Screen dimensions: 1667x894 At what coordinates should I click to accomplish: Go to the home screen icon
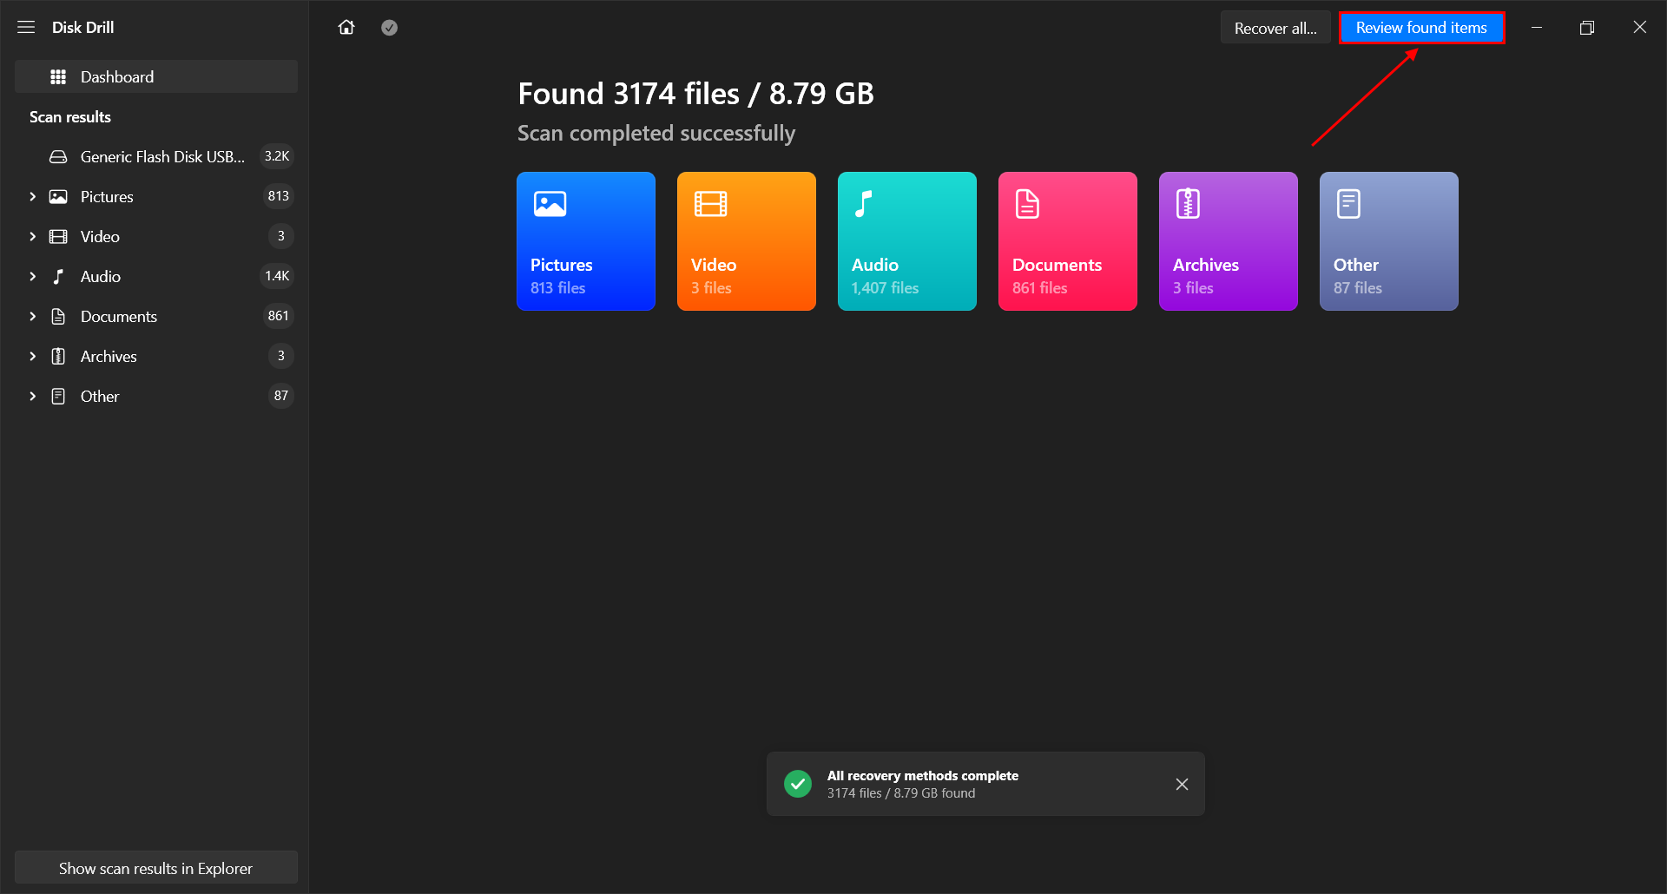pyautogui.click(x=346, y=27)
